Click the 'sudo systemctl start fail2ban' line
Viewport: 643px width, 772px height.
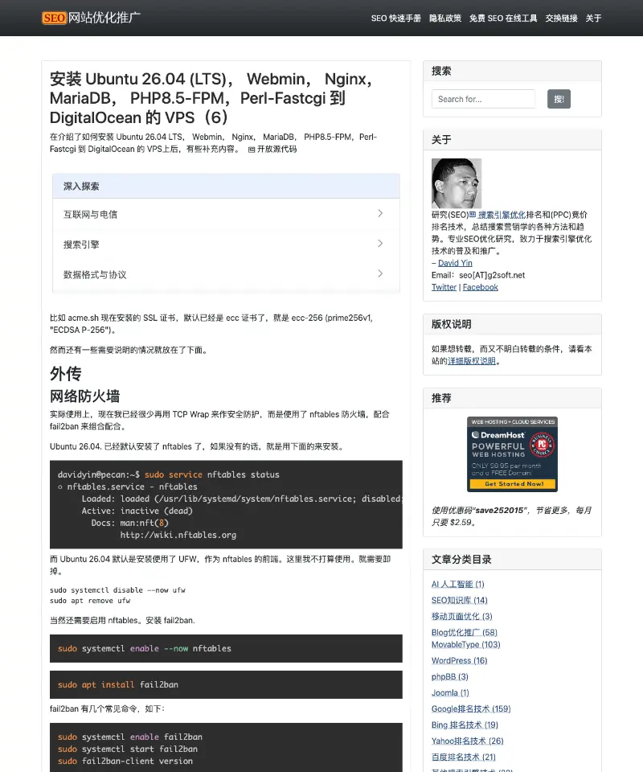(128, 749)
